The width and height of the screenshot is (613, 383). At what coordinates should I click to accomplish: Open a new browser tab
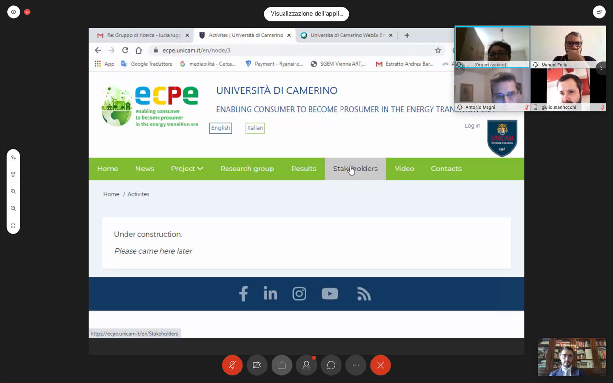(407, 35)
